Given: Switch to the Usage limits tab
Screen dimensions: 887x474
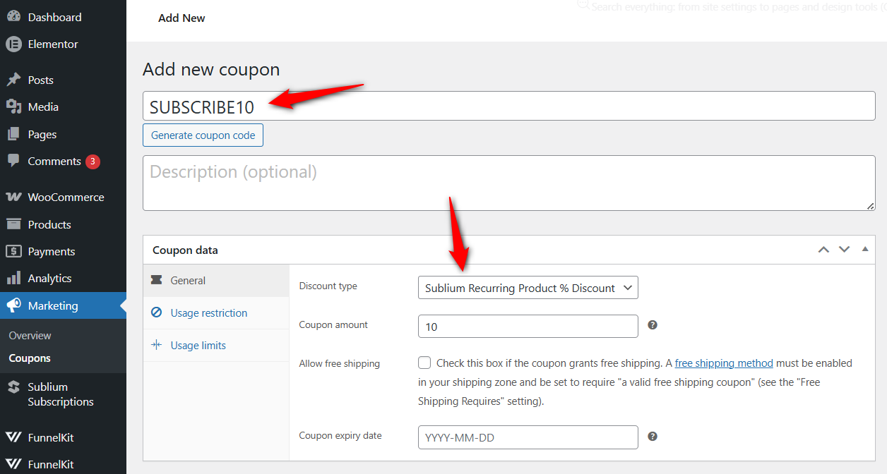Looking at the screenshot, I should [x=198, y=345].
